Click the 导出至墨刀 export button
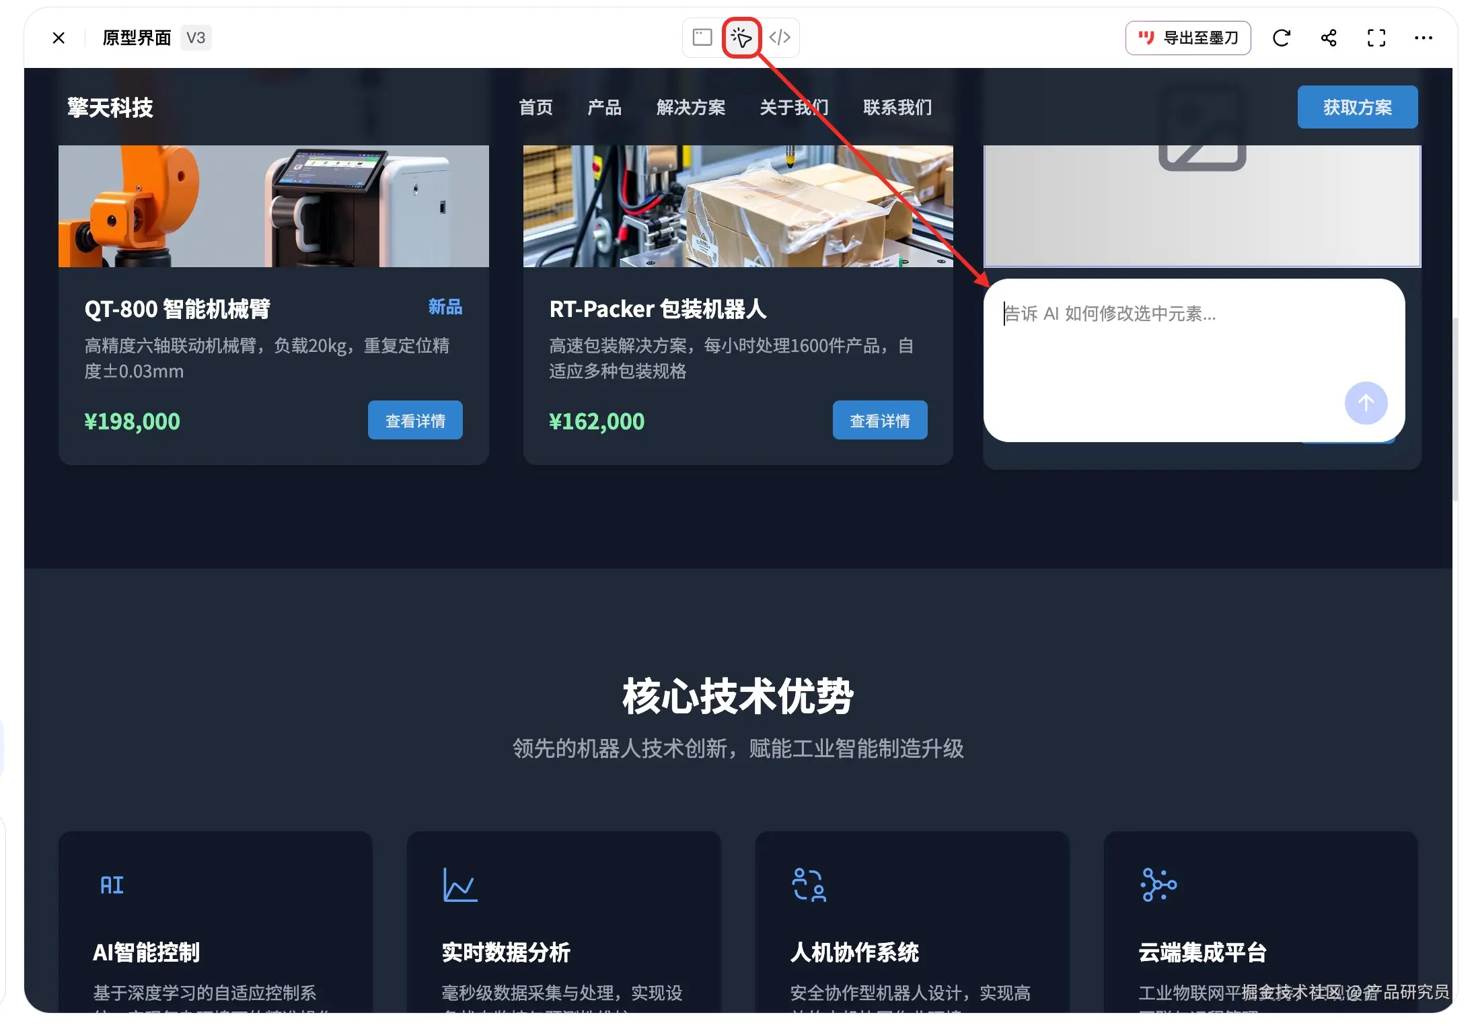The height and width of the screenshot is (1027, 1476). click(1188, 38)
